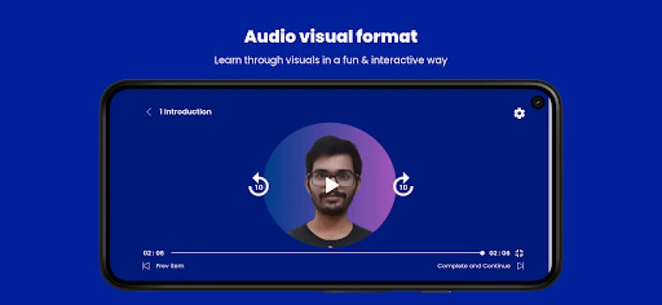Viewport: 662px width, 305px height.
Task: Click the progress bar handle at the end
Action: (482, 252)
